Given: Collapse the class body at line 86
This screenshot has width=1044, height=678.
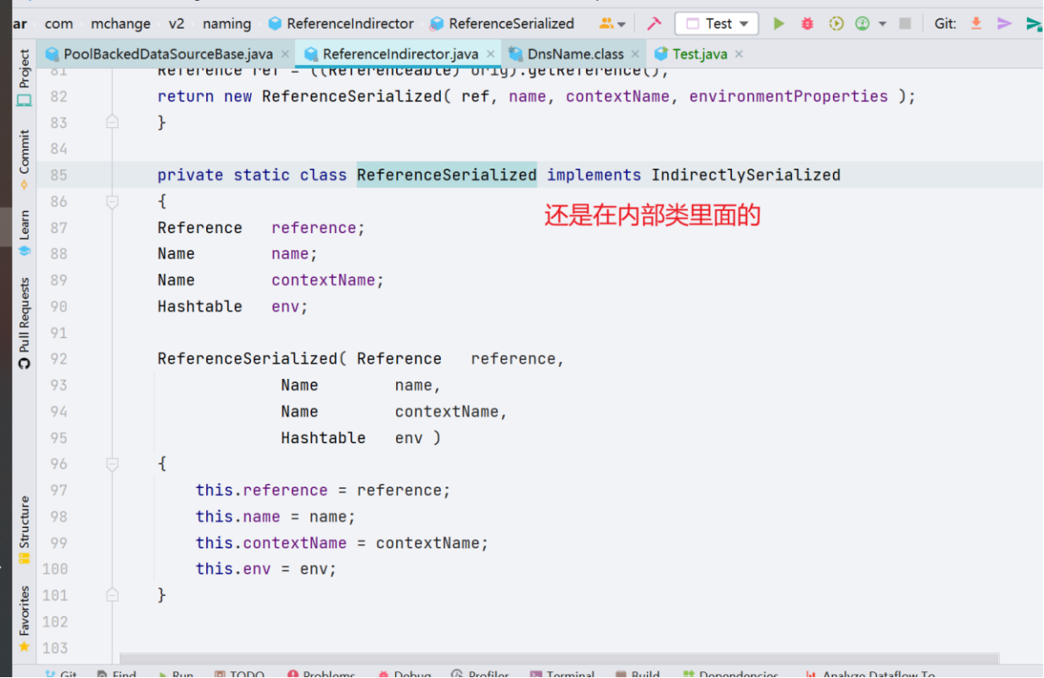Looking at the screenshot, I should click(x=112, y=202).
